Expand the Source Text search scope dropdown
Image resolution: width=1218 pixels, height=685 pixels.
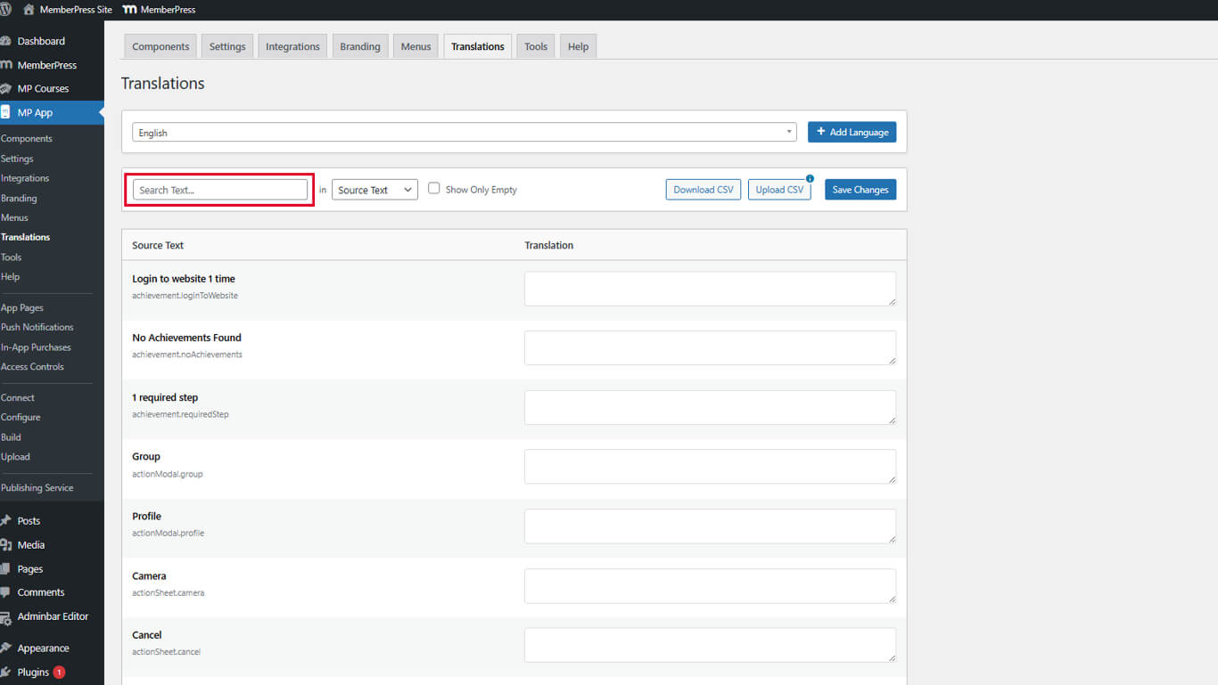[x=374, y=189]
